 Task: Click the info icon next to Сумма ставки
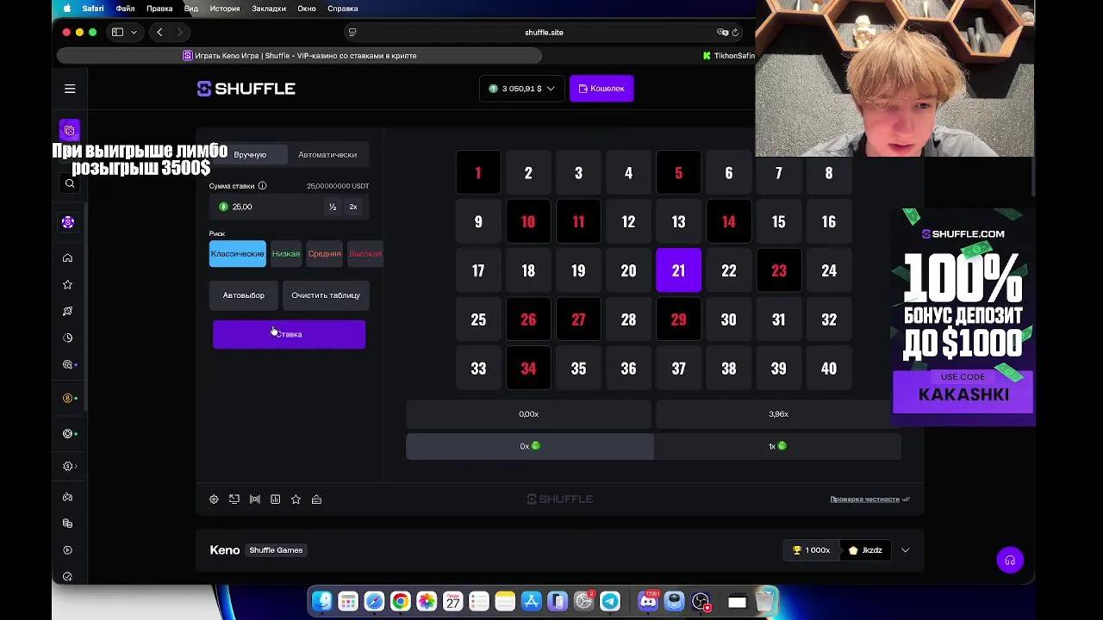(x=263, y=186)
